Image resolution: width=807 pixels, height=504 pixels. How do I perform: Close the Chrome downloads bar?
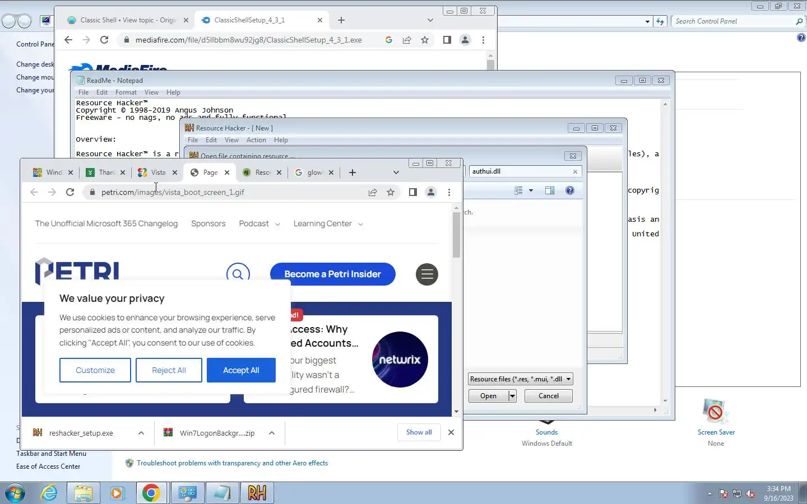coord(451,432)
